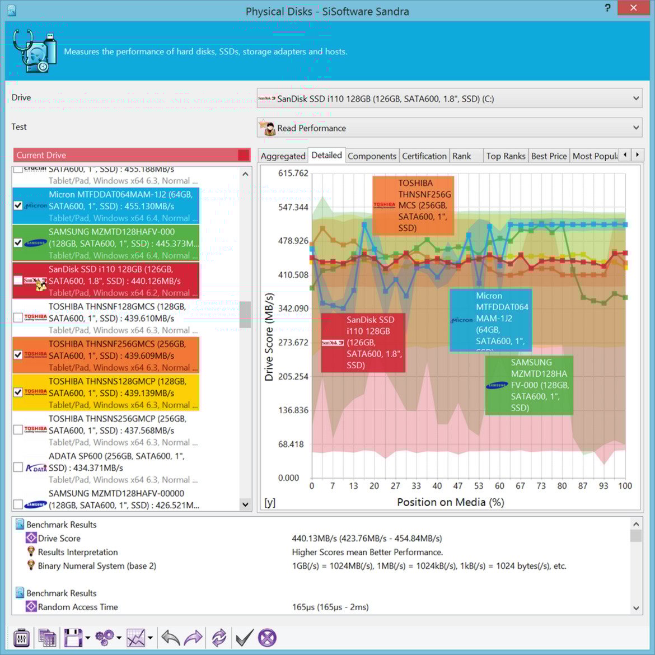Click the drive list scroll up arrow
655x655 pixels.
(x=245, y=174)
